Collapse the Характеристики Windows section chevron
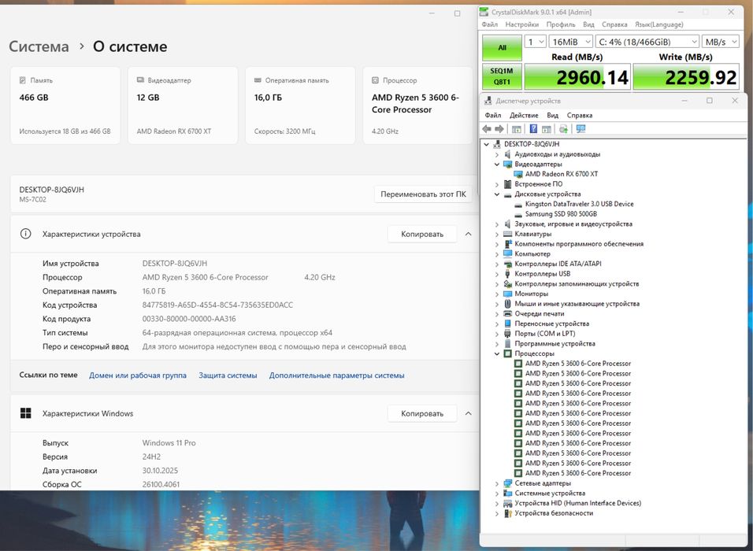The image size is (753, 551). click(x=468, y=413)
